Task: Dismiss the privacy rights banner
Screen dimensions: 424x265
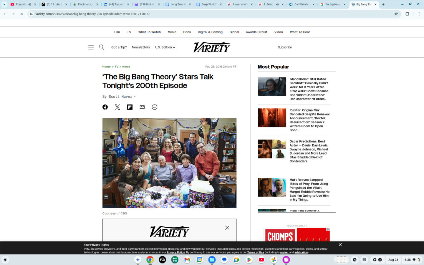Action: (340, 245)
